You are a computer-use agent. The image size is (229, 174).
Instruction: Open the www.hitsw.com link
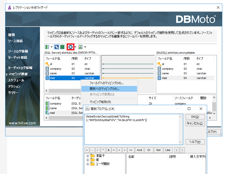tap(22, 123)
